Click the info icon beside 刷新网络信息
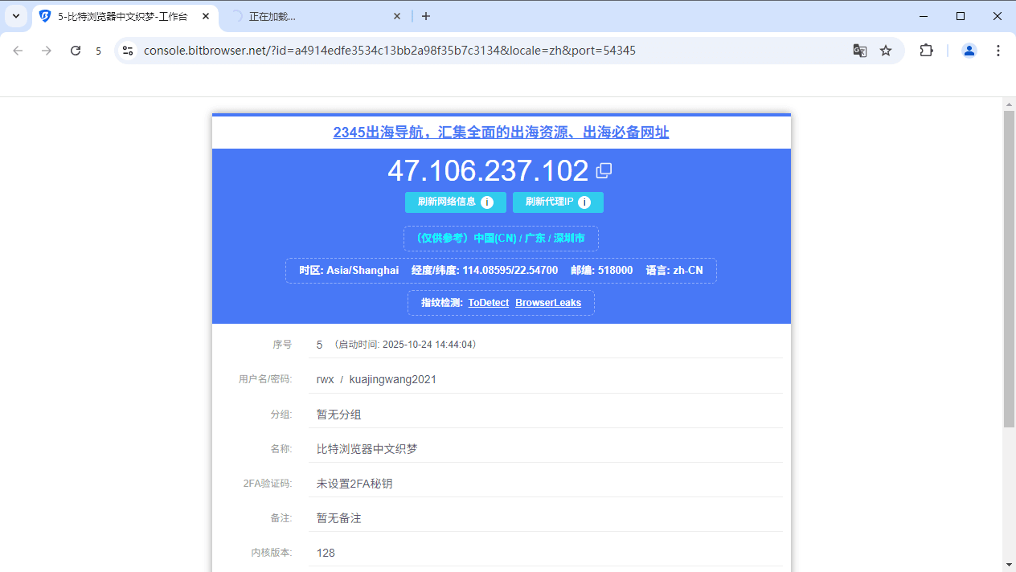This screenshot has height=572, width=1016. point(488,202)
